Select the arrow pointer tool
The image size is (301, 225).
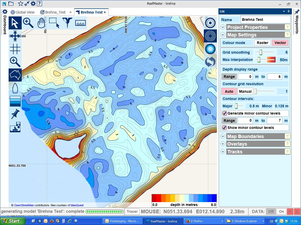pyautogui.click(x=15, y=23)
